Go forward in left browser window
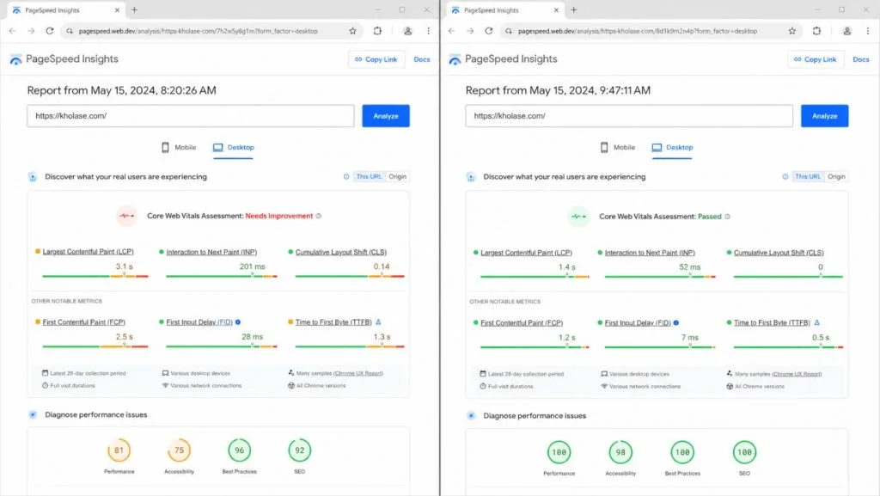The image size is (880, 496). click(x=31, y=31)
